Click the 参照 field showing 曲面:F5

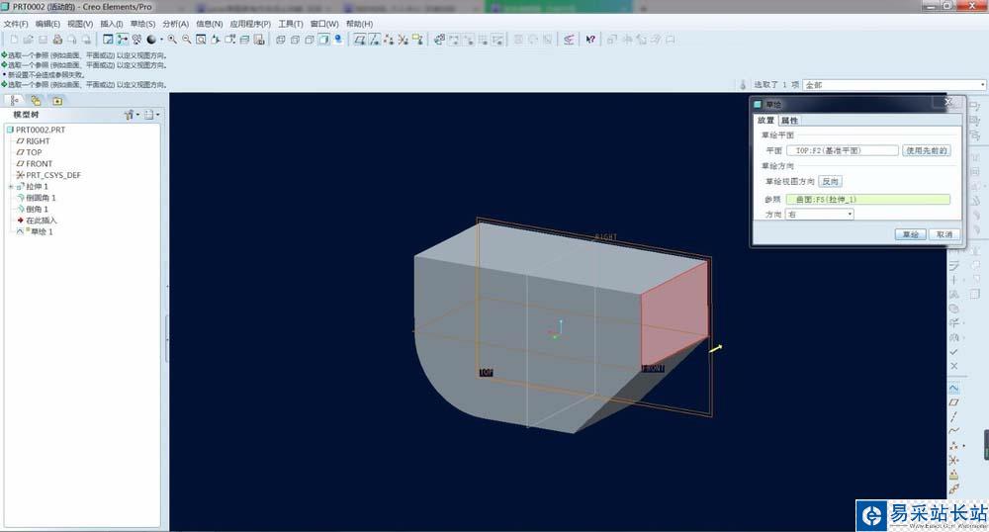(868, 199)
